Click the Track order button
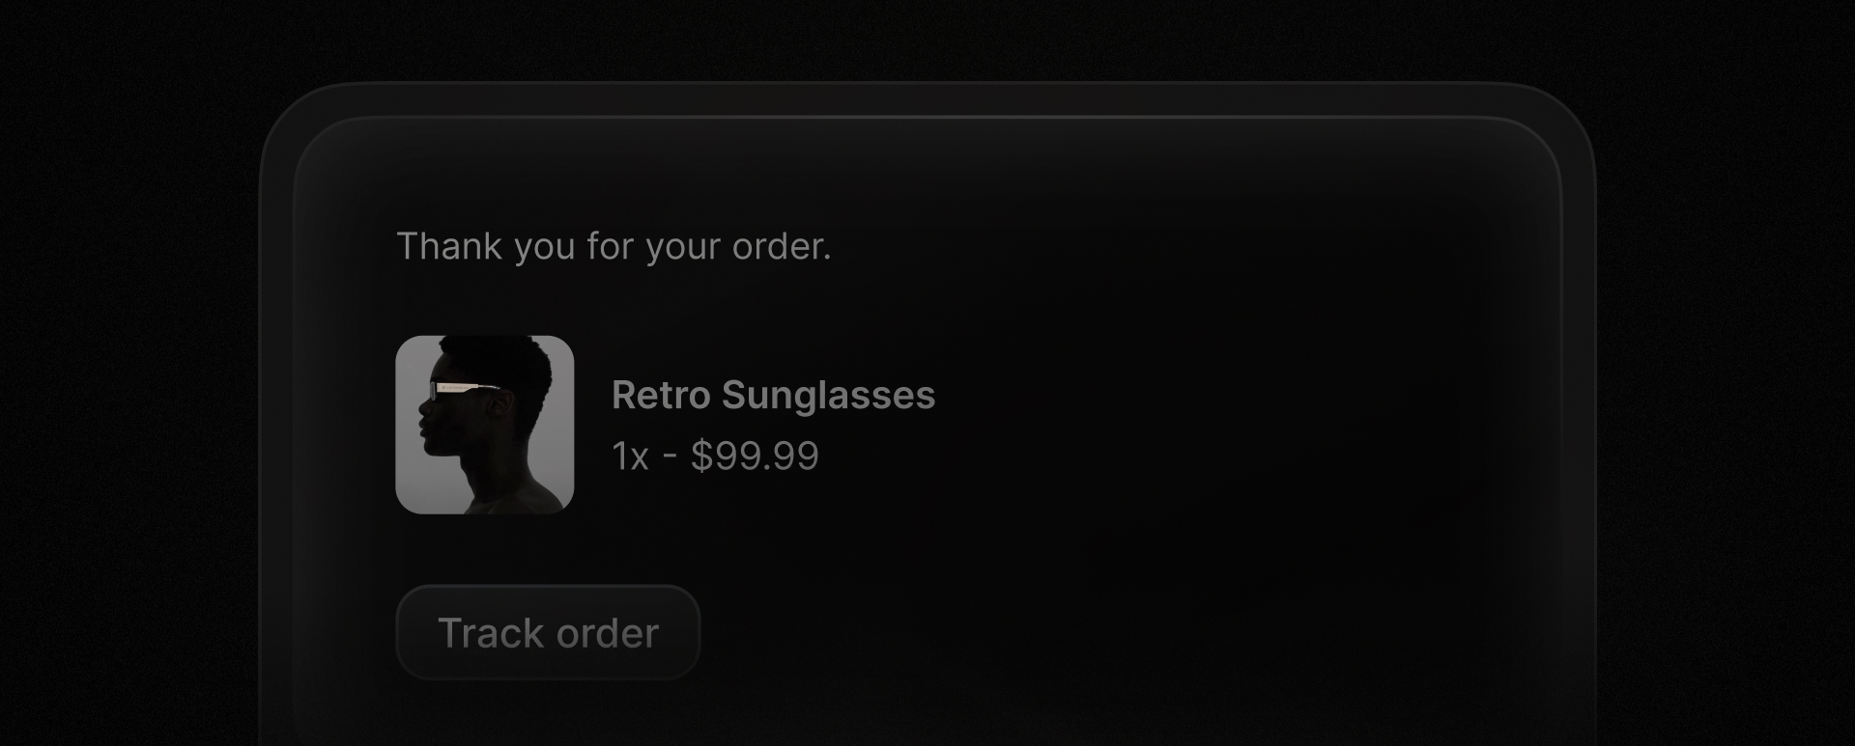 coord(548,633)
